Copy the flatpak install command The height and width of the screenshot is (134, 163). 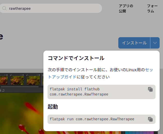pos(150,89)
